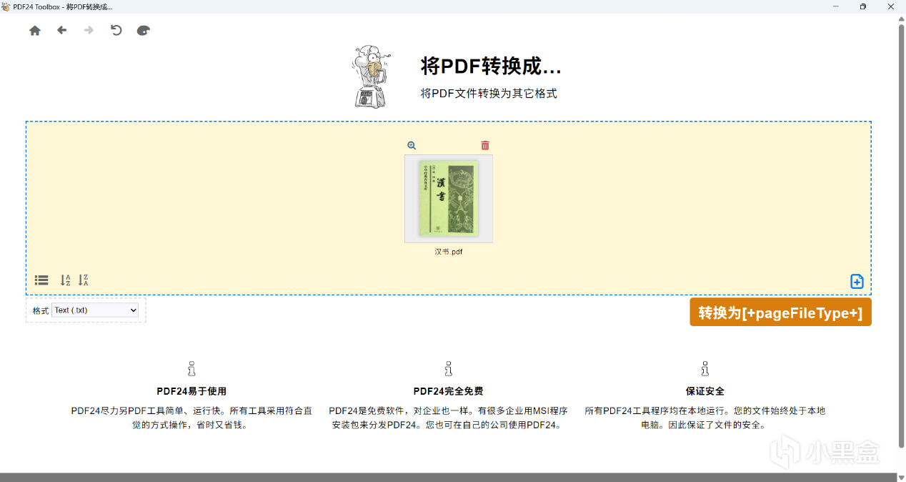
Task: Close the PDF24 Toolbox window
Action: click(891, 6)
